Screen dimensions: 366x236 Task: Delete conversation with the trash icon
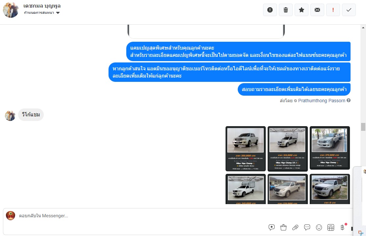[x=286, y=10]
